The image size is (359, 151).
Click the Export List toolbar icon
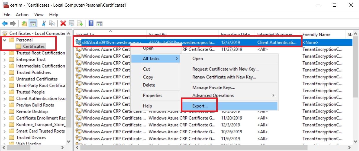pos(80,23)
